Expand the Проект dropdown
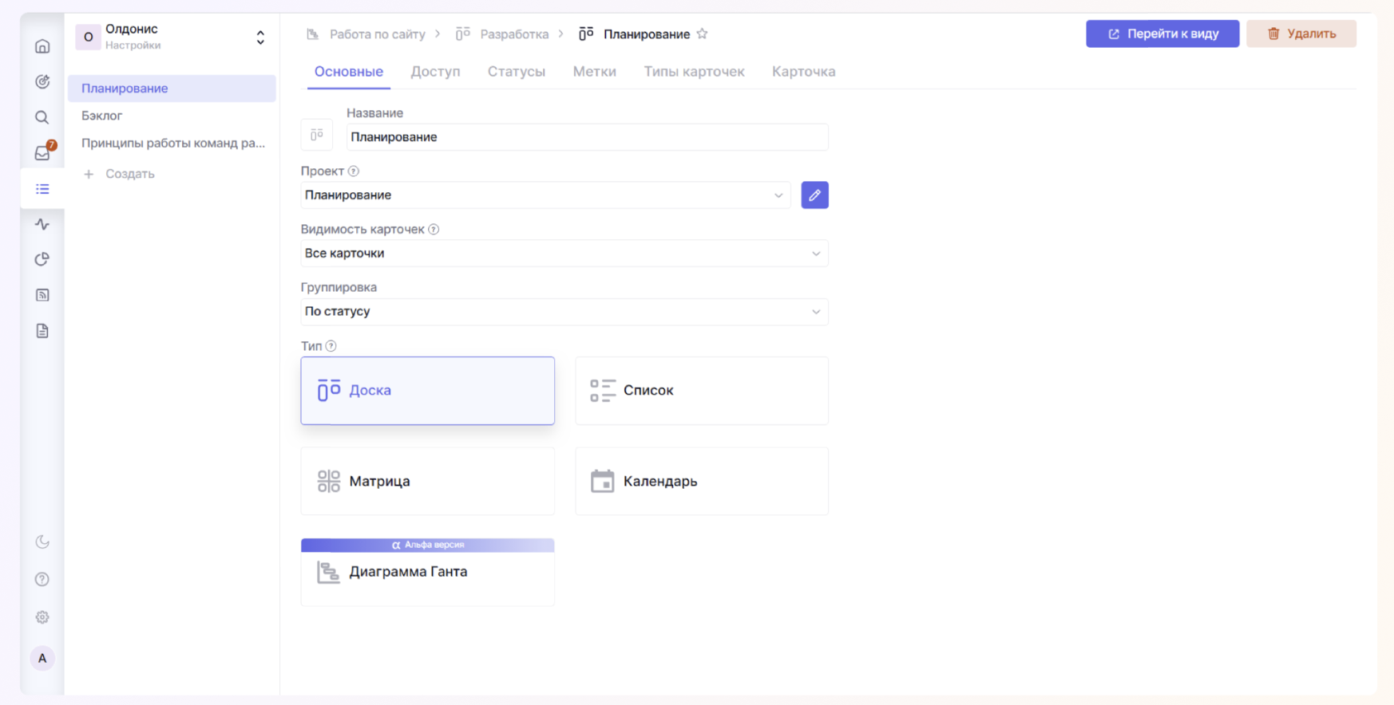This screenshot has height=705, width=1394. pos(545,195)
